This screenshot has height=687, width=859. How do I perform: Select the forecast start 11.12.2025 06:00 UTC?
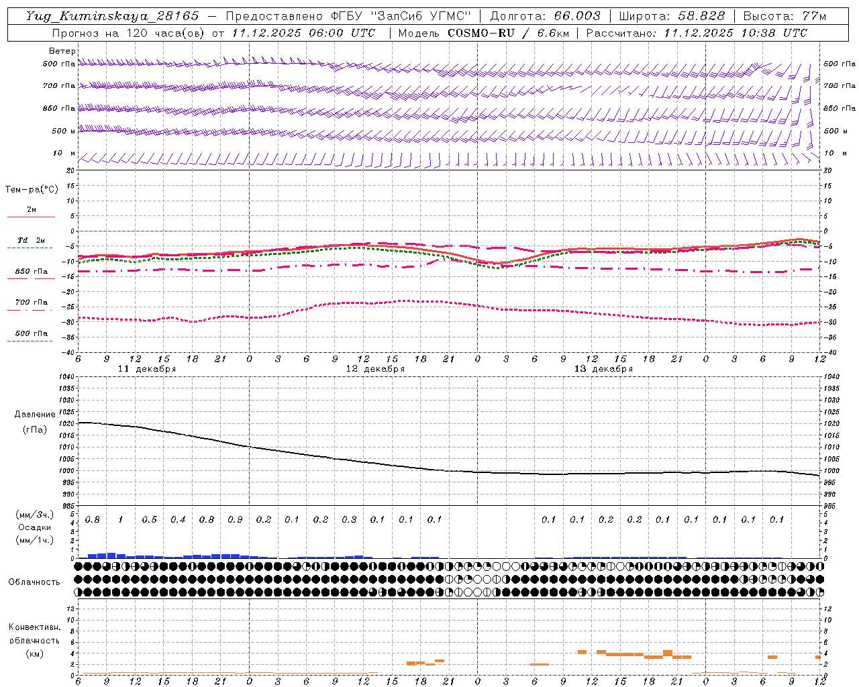pos(303,33)
